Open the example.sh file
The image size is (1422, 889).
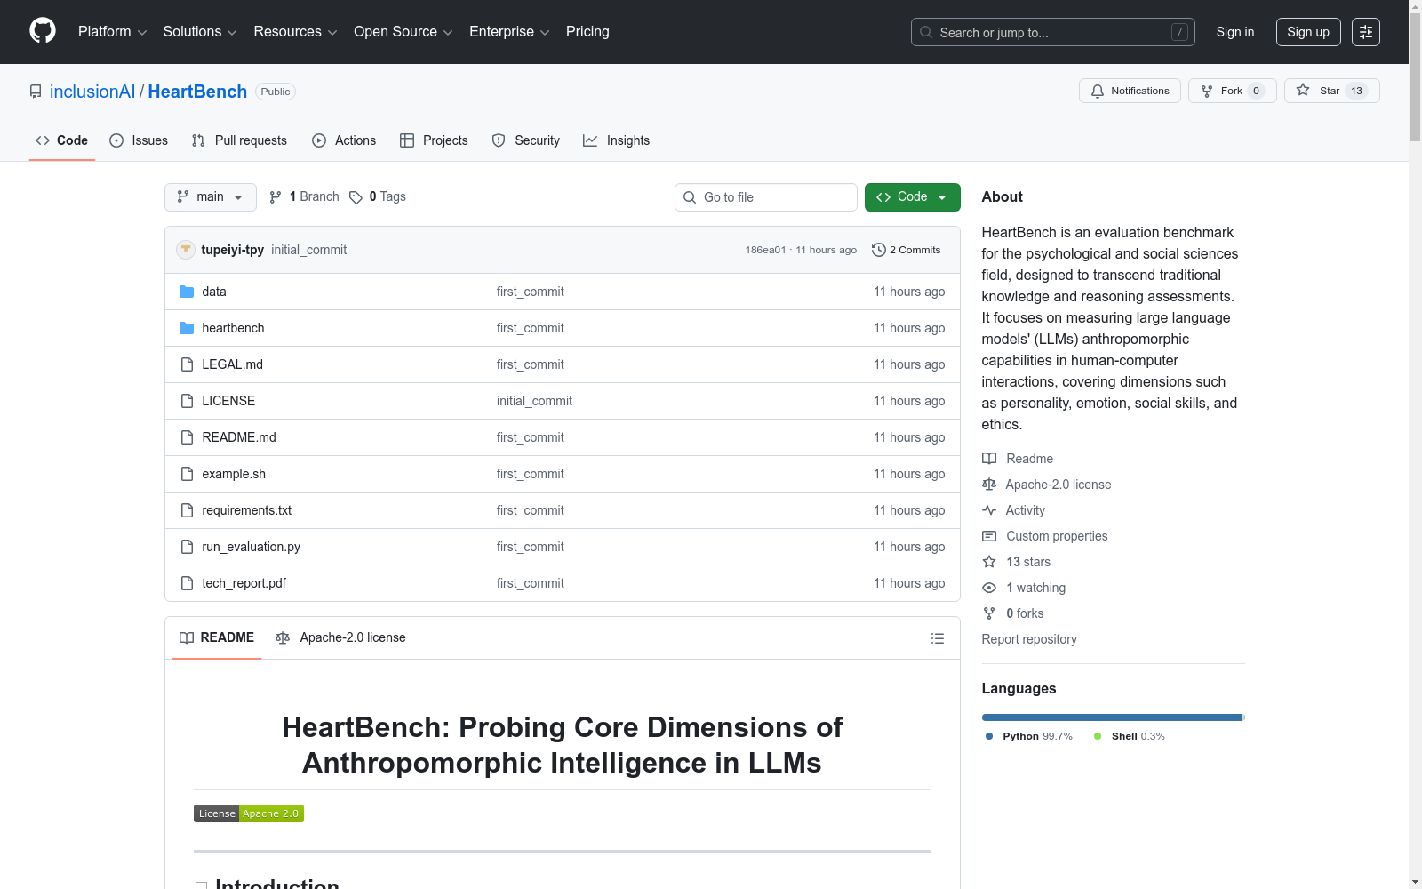234,474
